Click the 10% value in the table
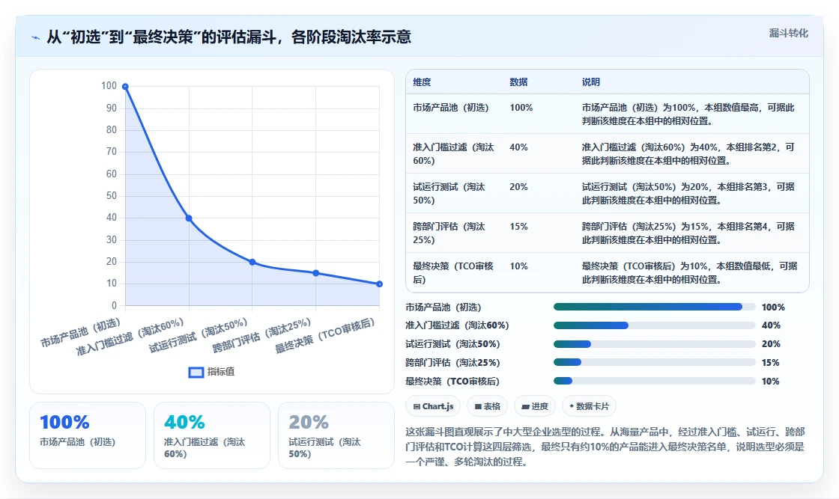The height and width of the screenshot is (499, 839). pos(518,266)
